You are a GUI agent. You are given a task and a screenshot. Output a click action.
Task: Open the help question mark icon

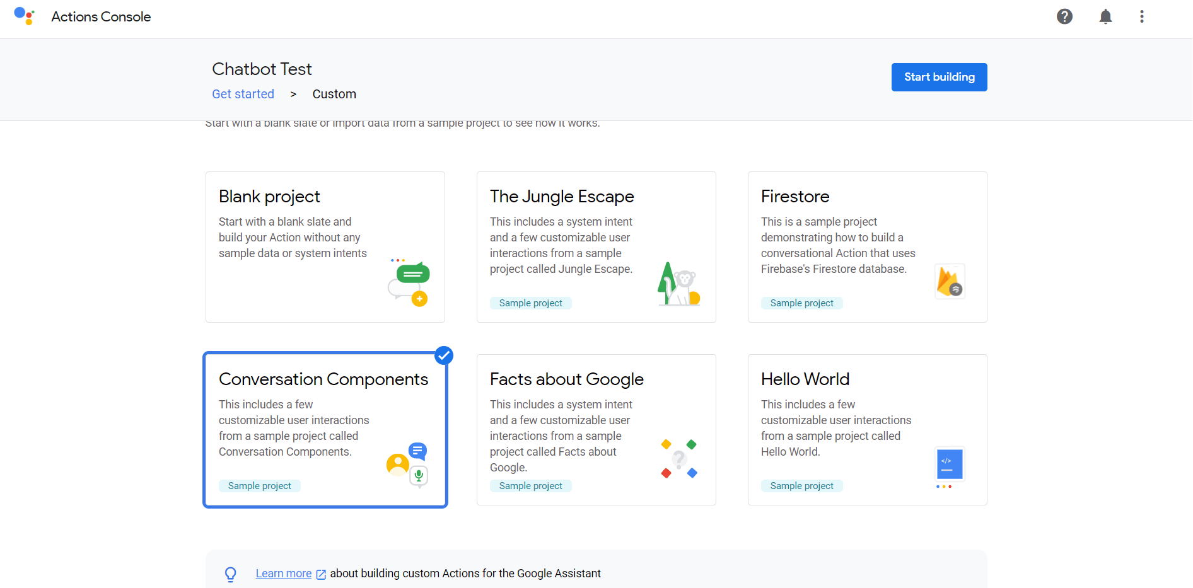(x=1065, y=16)
